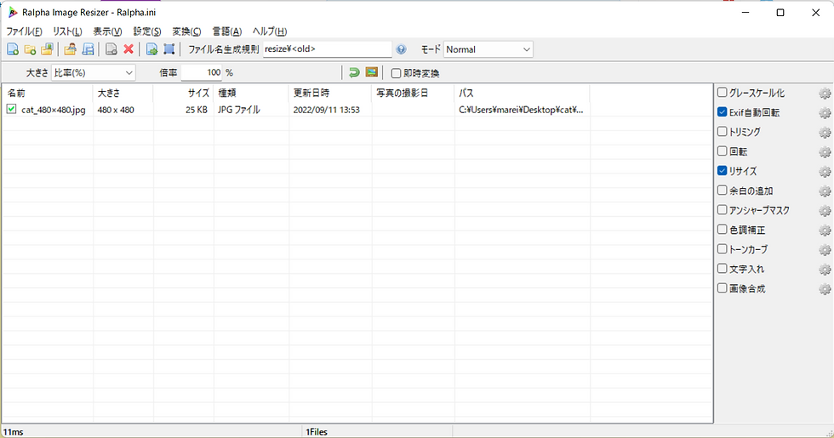Open settings gear for Exif自動回転

(825, 113)
